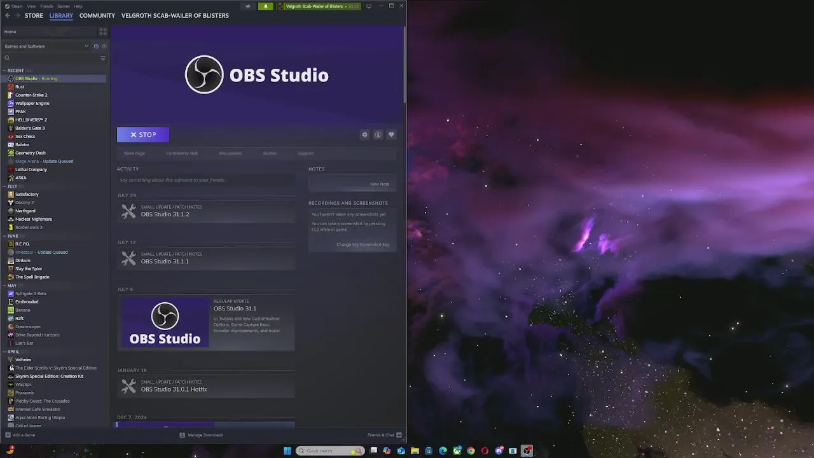Click the announcements megaphone icon in Steam header
The height and width of the screenshot is (458, 814).
click(248, 6)
